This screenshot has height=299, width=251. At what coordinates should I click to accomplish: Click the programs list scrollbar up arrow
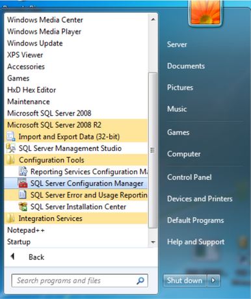coord(153,19)
